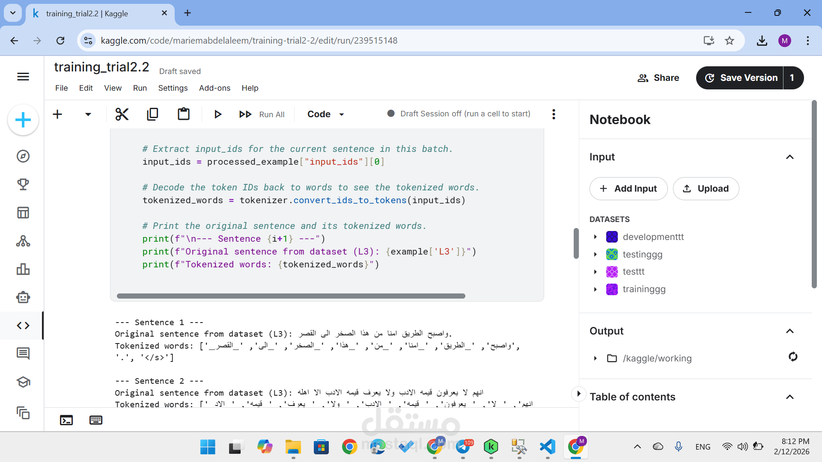Collapse the Output section chevron
The height and width of the screenshot is (462, 822).
[790, 331]
